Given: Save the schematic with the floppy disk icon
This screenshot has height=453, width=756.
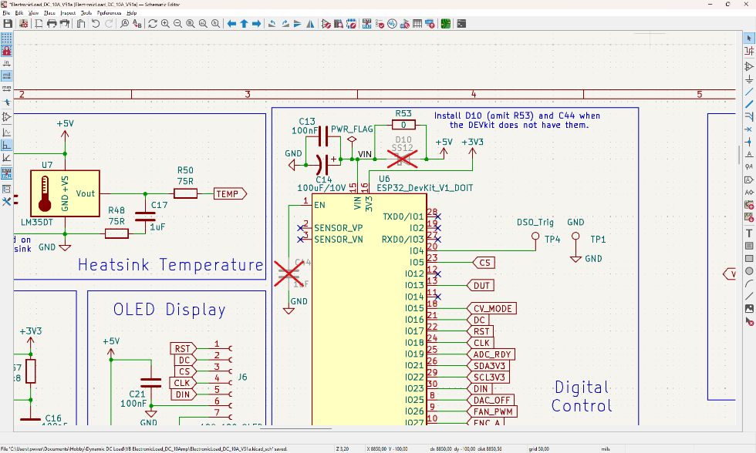Looking at the screenshot, I should coord(8,24).
